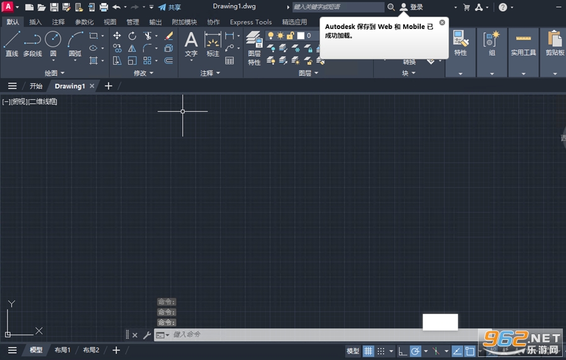The height and width of the screenshot is (360, 566).
Task: Click the Save icon in quick toolbar
Action: (x=54, y=7)
